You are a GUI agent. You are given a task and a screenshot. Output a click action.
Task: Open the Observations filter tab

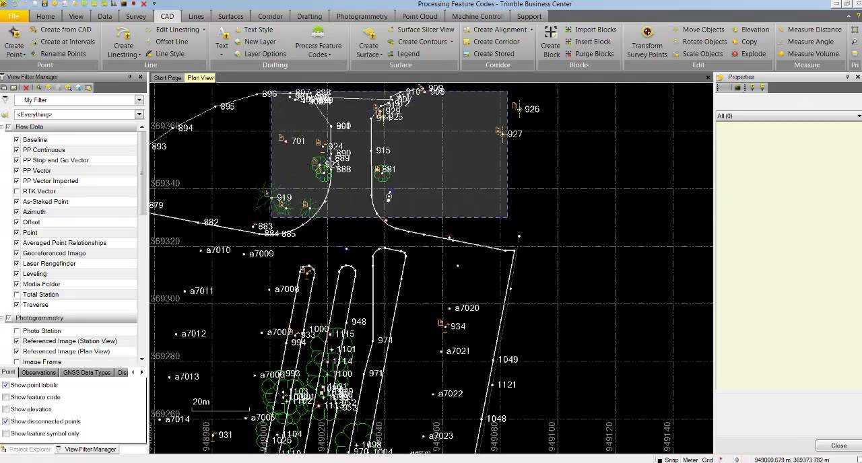point(38,372)
